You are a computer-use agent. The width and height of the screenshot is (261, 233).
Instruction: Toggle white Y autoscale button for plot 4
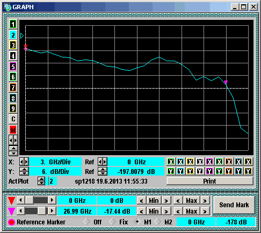coord(200,171)
